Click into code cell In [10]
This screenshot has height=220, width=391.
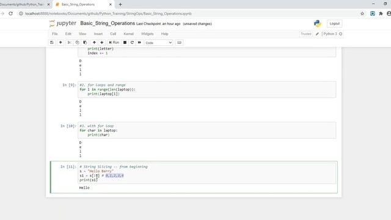coord(206,130)
